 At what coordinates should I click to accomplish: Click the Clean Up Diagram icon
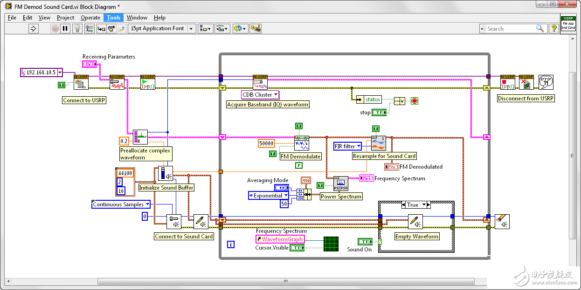click(x=255, y=29)
